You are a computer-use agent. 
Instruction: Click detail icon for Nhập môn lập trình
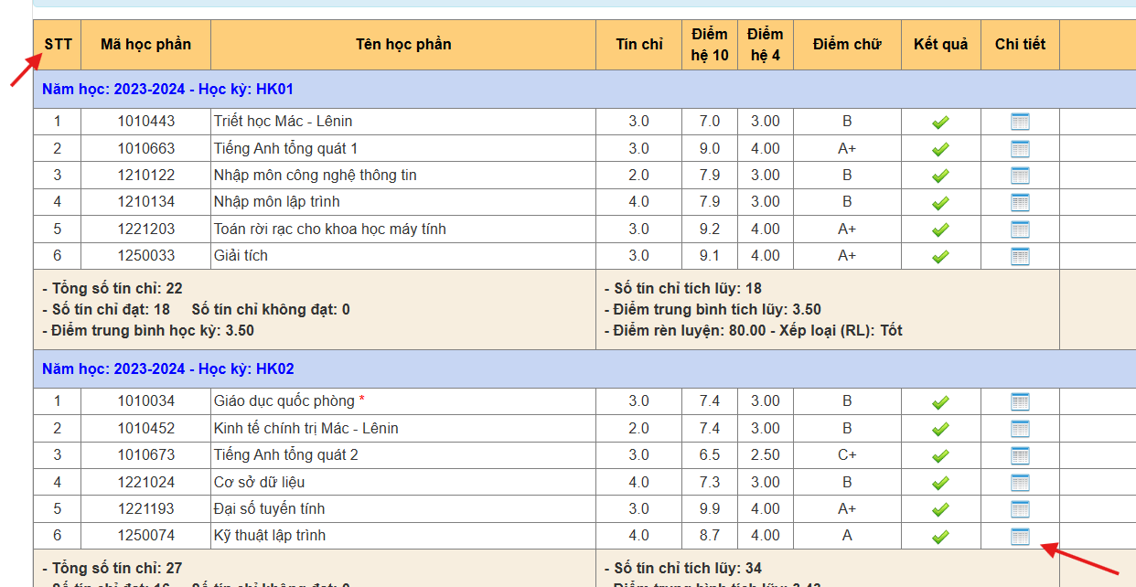coord(1020,202)
